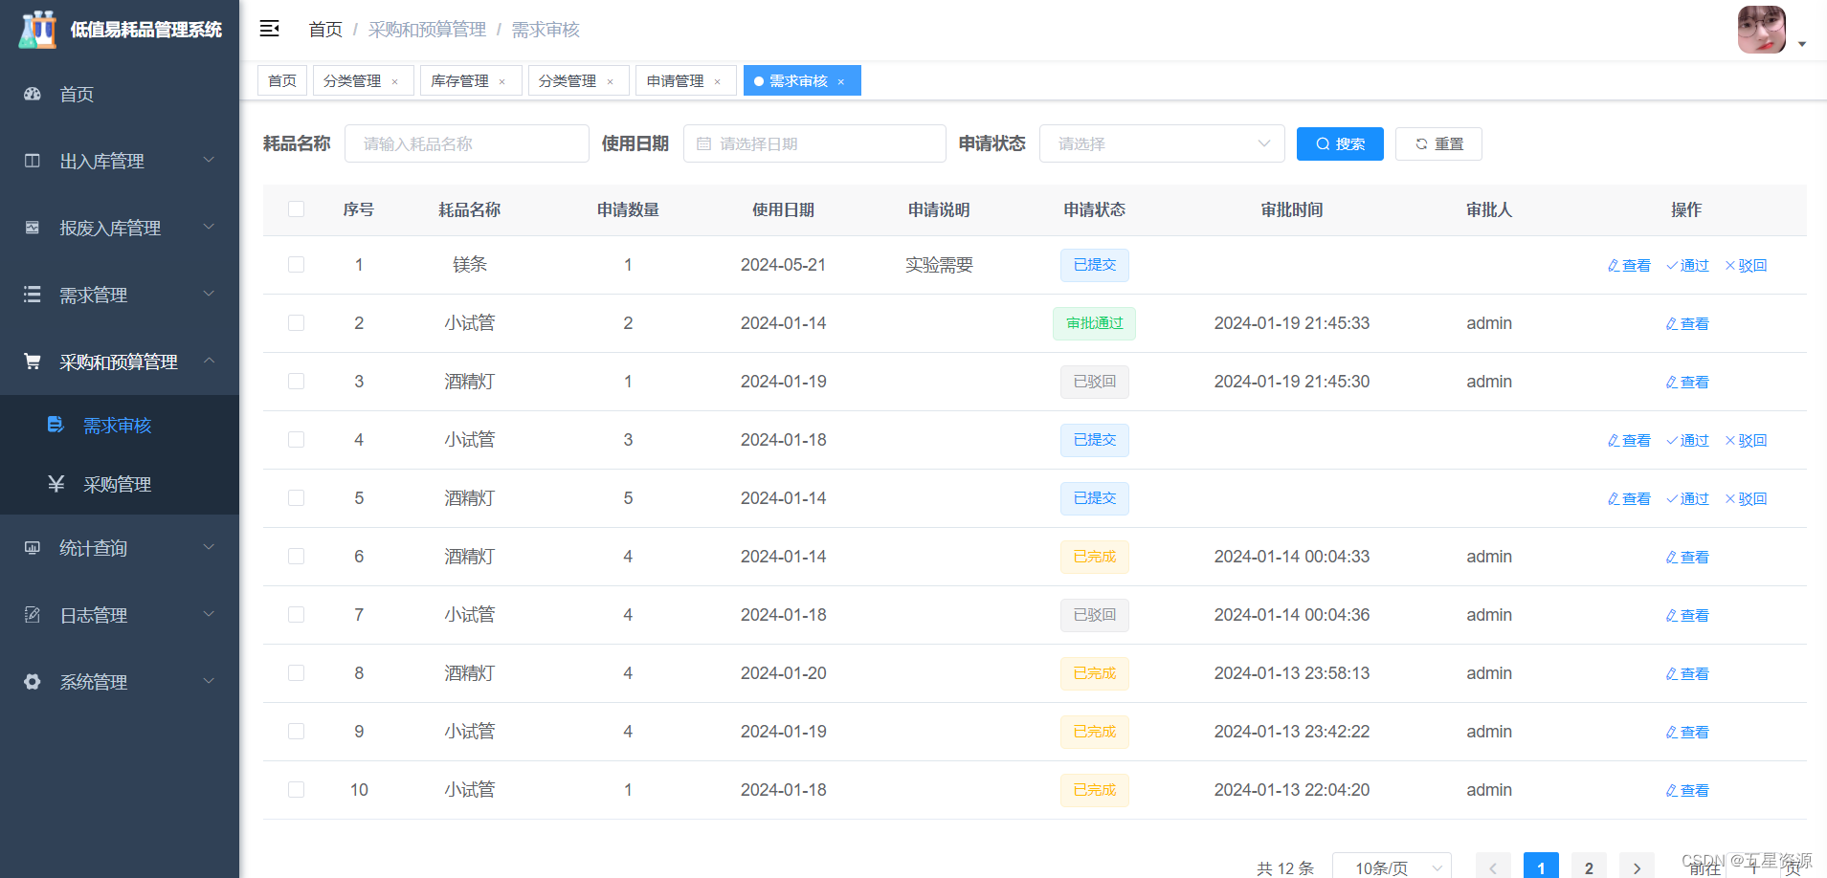1827x878 pixels.
Task: Toggle the select-all checkbox in table header
Action: click(x=297, y=209)
